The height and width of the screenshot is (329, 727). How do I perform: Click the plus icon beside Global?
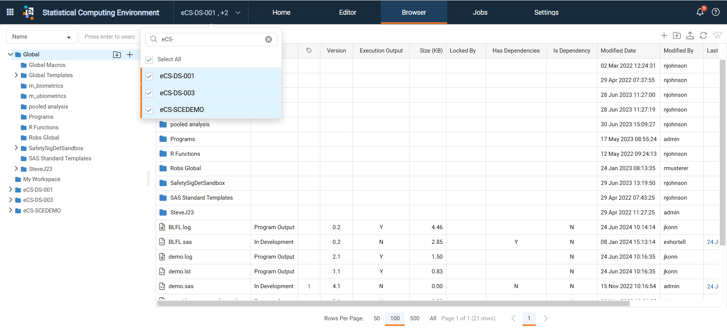coord(129,55)
